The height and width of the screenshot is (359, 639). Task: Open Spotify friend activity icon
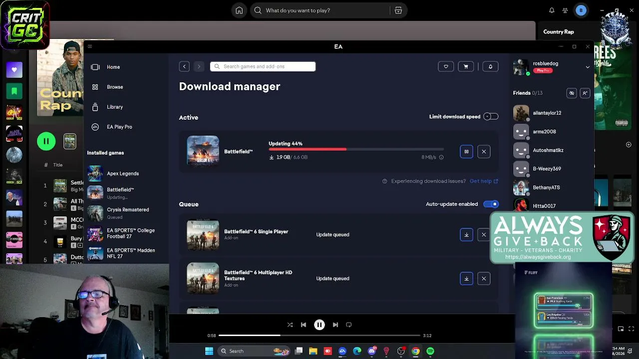[565, 10]
